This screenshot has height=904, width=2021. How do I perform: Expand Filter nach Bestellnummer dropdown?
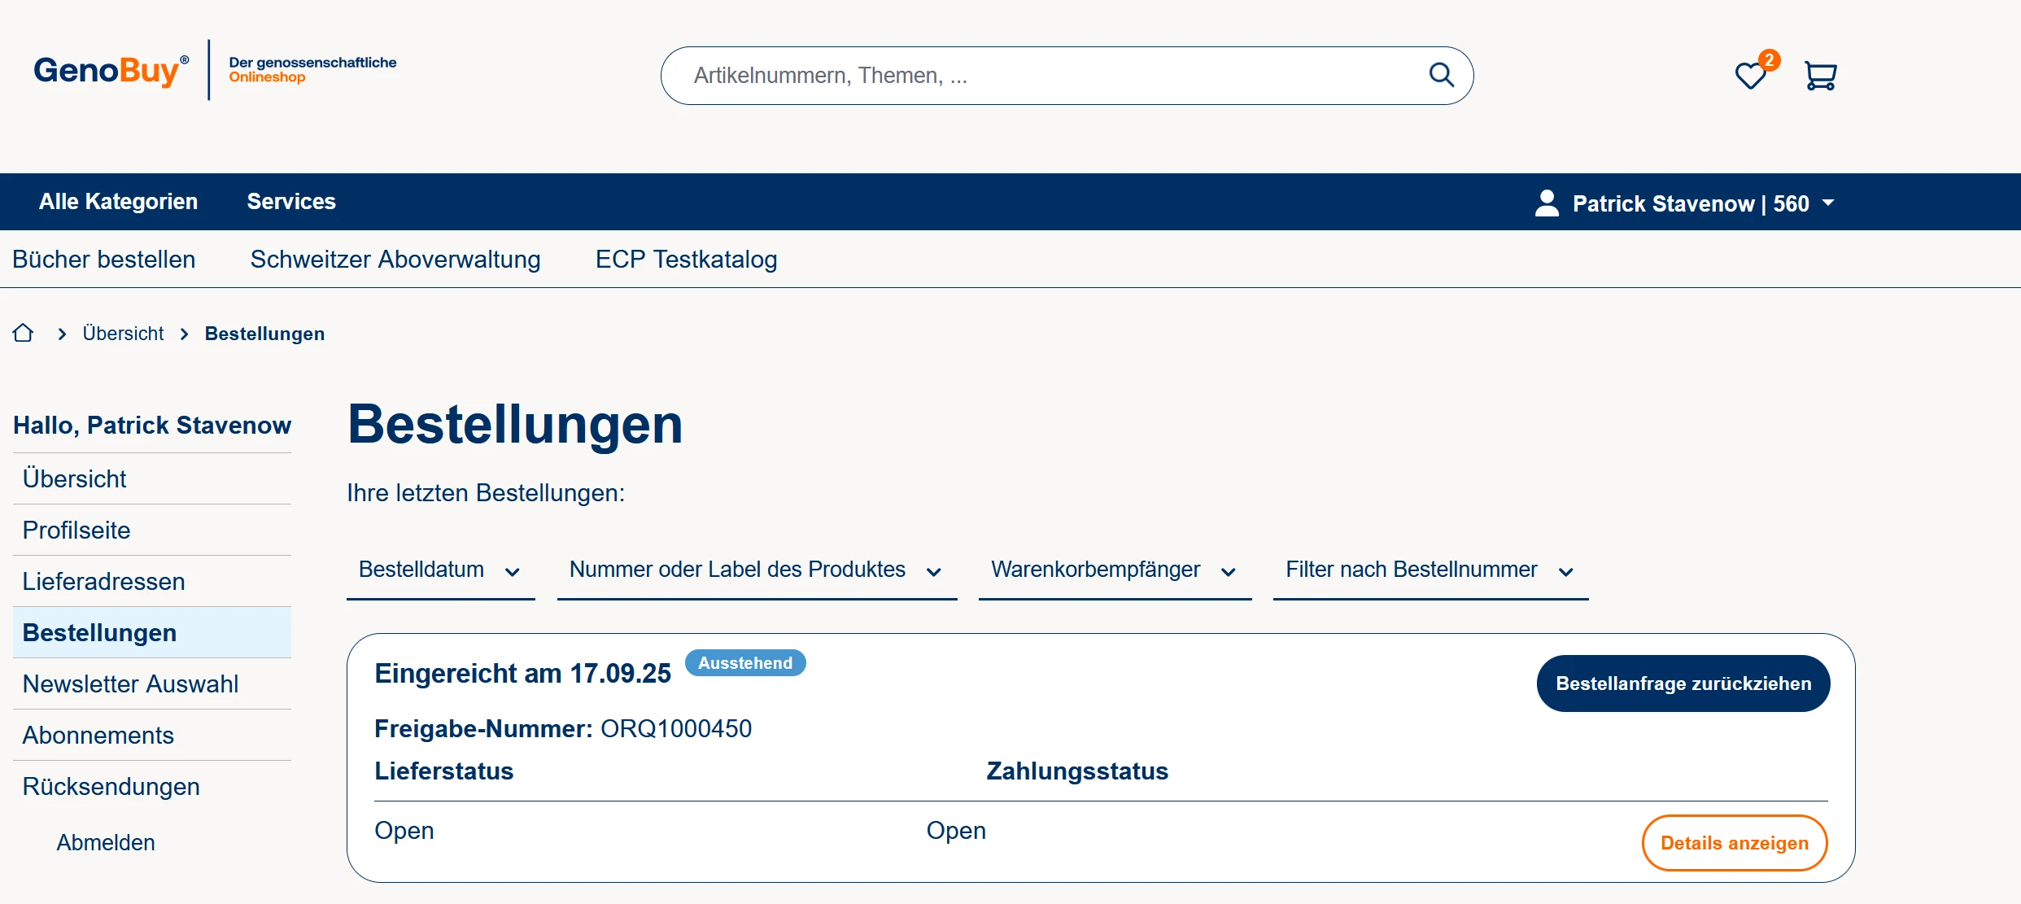coord(1430,570)
